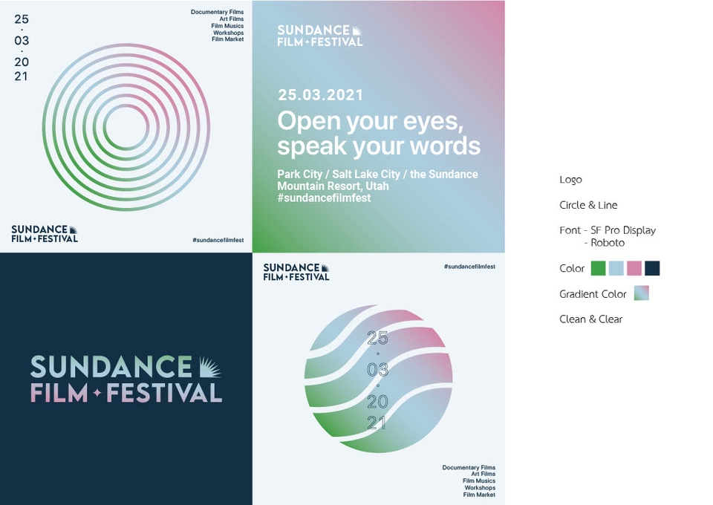Click the concentric circles graphic
This screenshot has height=505, width=713.
(x=126, y=127)
